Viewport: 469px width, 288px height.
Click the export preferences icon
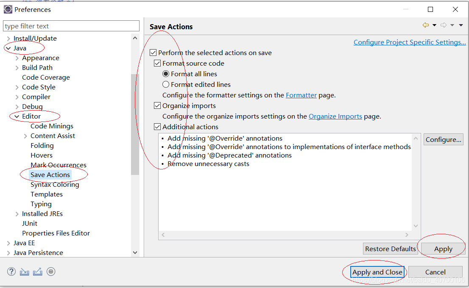point(37,271)
